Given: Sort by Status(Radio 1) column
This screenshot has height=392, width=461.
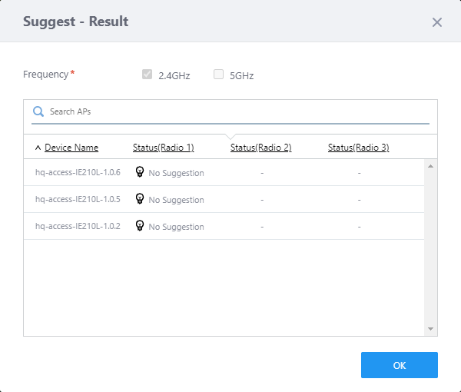Looking at the screenshot, I should tap(163, 148).
